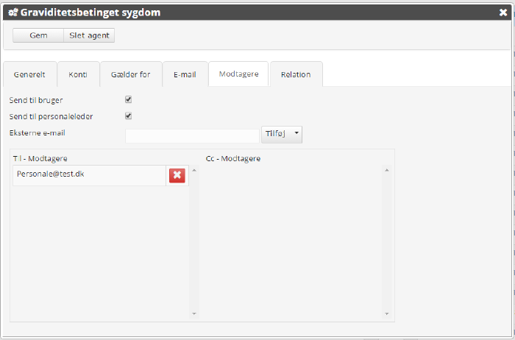Screen dimensions: 515x340
Task: Click the Gem button
Action: [x=38, y=35]
